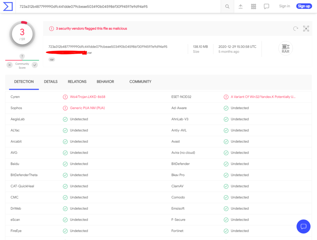
Task: Open the COMMUNITY tab
Action: tap(140, 82)
